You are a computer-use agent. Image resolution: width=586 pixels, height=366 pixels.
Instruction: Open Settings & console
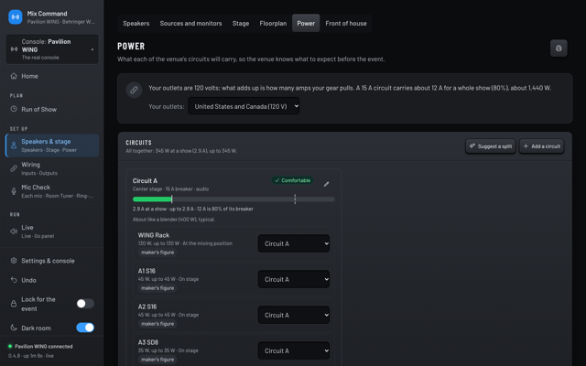(52, 260)
